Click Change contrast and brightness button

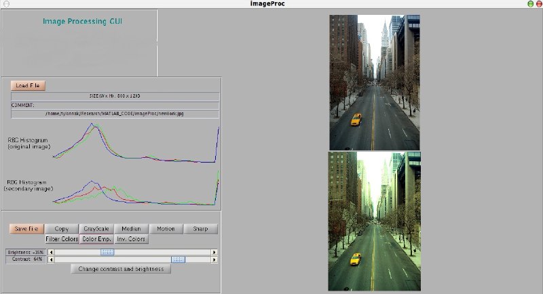click(121, 269)
